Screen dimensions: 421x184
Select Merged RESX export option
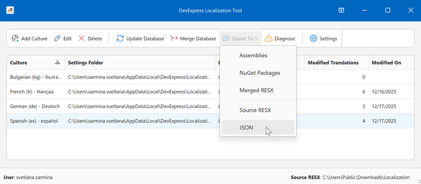click(258, 91)
